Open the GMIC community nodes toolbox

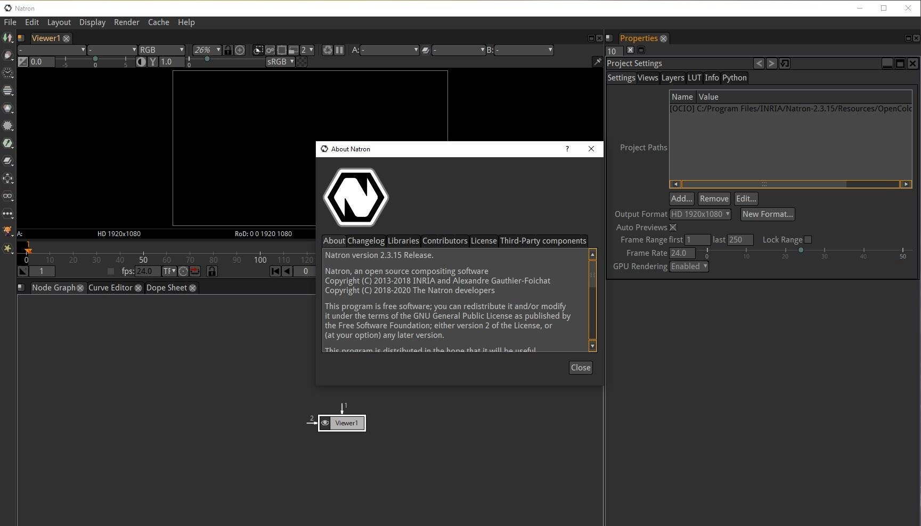click(7, 231)
